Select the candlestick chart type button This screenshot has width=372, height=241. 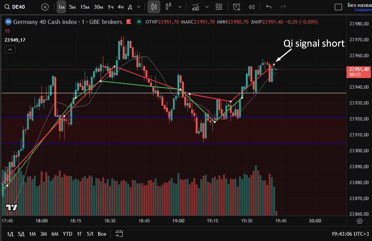point(154,7)
